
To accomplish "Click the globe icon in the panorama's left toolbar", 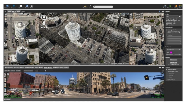I will point(6,76).
